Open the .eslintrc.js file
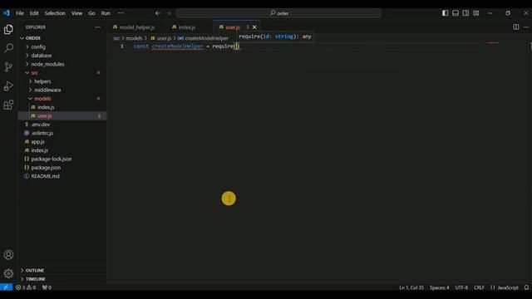Screen dimensions: 532x299 click(x=42, y=133)
